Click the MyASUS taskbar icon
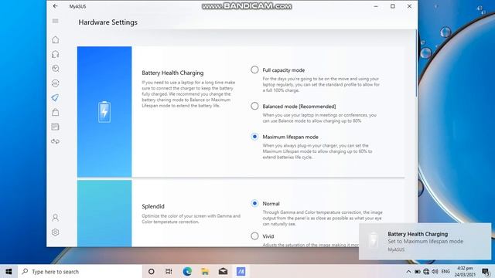Viewport: 495px width, 278px height. [x=241, y=271]
